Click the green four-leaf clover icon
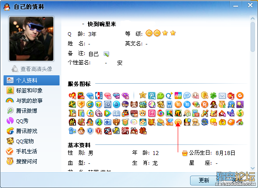Viewport: 258px width, 188px height. coord(213,96)
